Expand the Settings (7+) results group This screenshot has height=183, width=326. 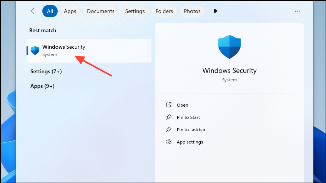tap(46, 71)
